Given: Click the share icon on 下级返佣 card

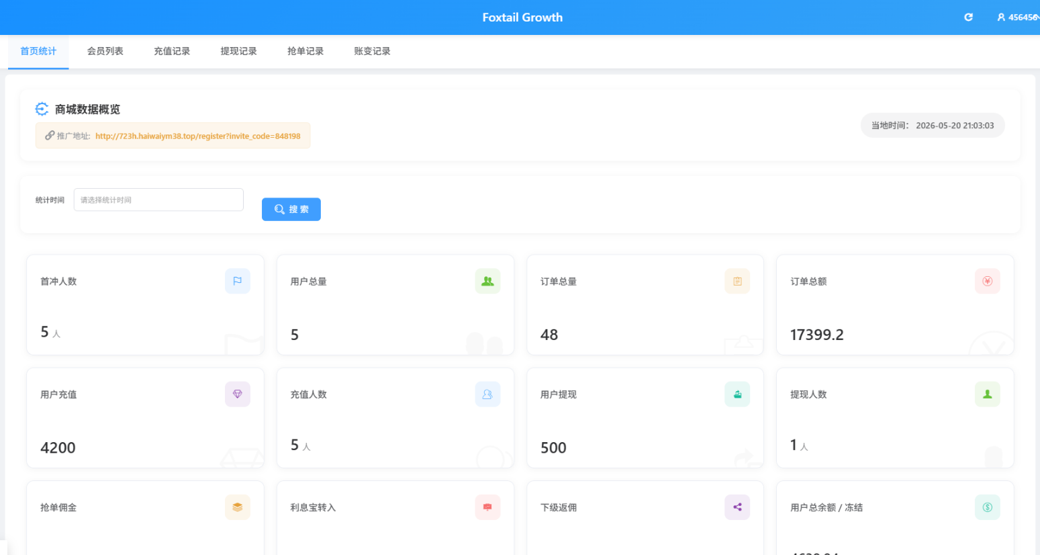Looking at the screenshot, I should [x=737, y=507].
